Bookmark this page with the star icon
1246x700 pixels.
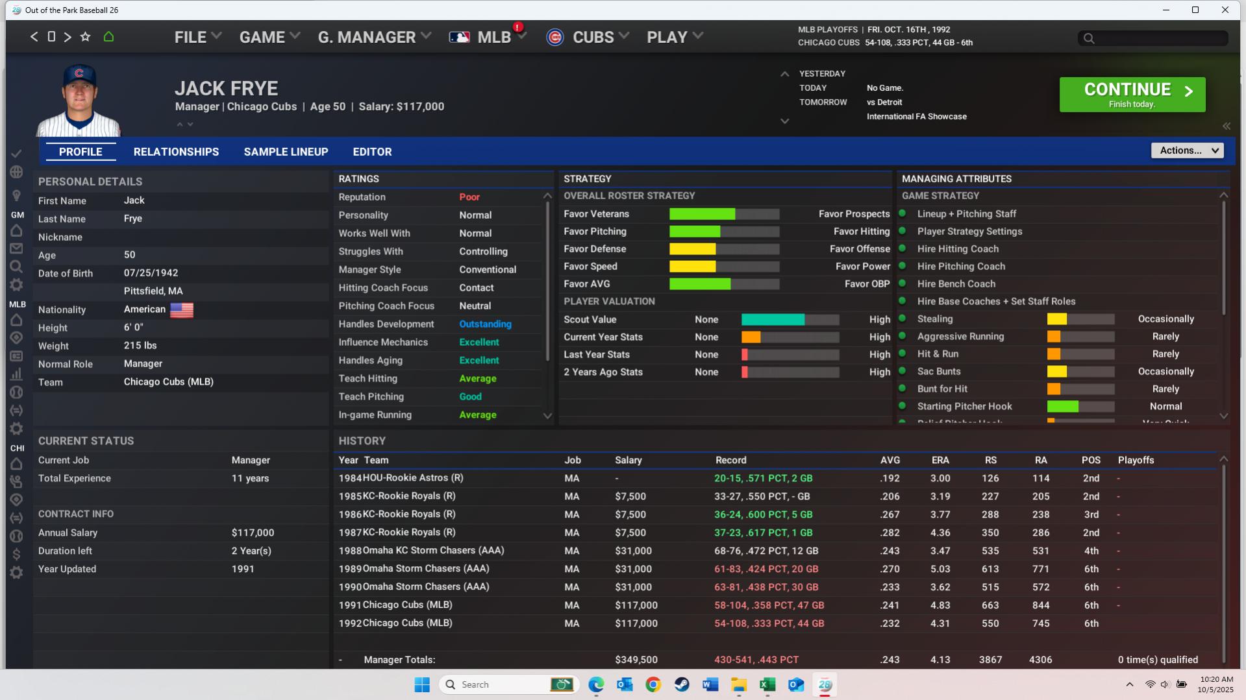coord(85,37)
